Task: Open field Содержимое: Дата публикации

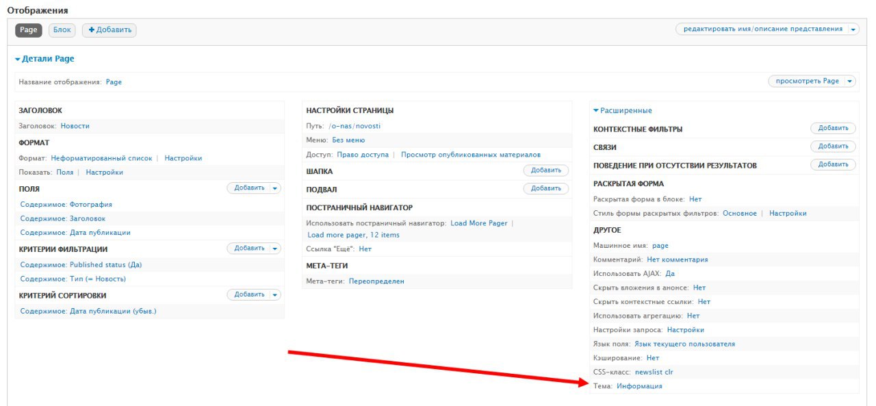Action: pos(75,233)
